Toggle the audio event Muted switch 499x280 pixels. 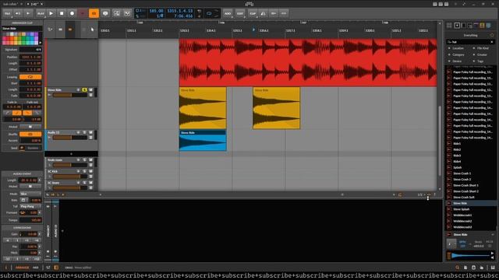pos(30,187)
